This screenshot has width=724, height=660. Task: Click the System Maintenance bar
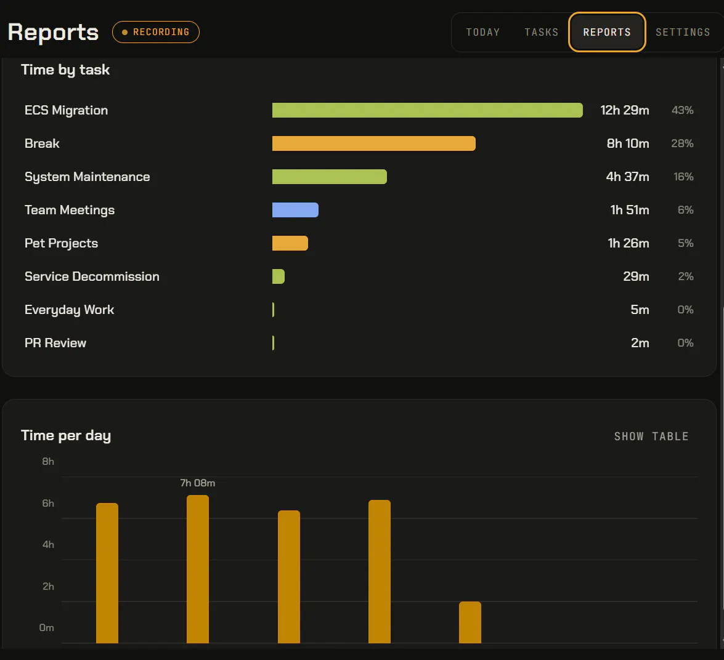coord(329,177)
